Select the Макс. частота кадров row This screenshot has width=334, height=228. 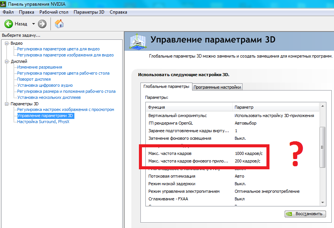(233, 153)
